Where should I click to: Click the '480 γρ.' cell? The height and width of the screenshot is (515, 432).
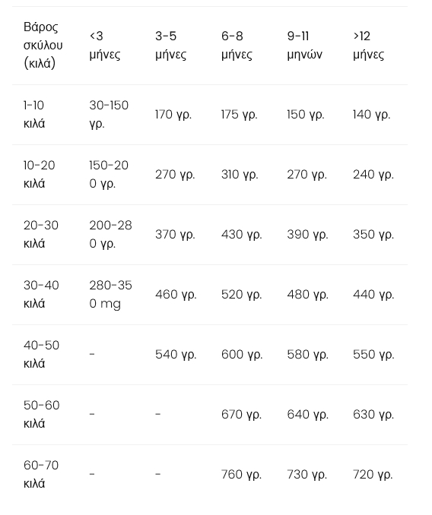[x=308, y=295]
